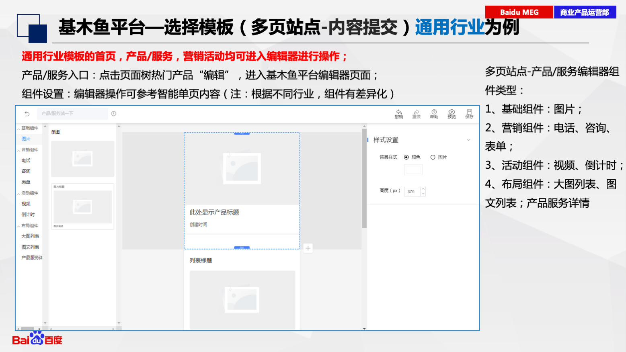Select 大图列表 layout component

point(30,236)
